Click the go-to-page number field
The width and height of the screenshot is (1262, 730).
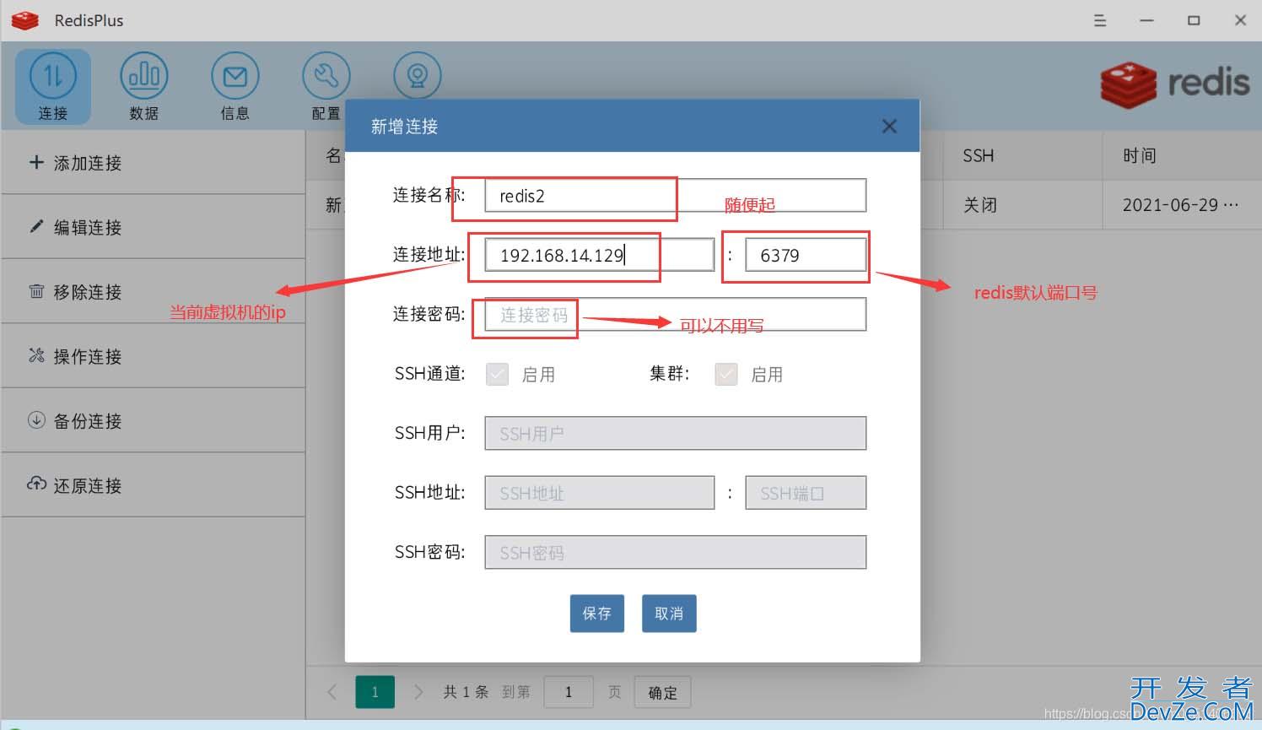pyautogui.click(x=569, y=692)
